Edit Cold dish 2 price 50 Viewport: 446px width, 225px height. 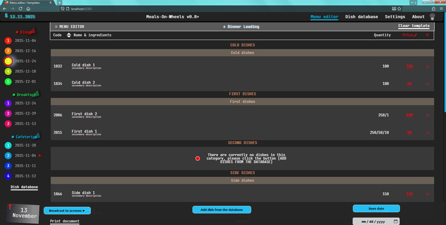click(x=409, y=84)
